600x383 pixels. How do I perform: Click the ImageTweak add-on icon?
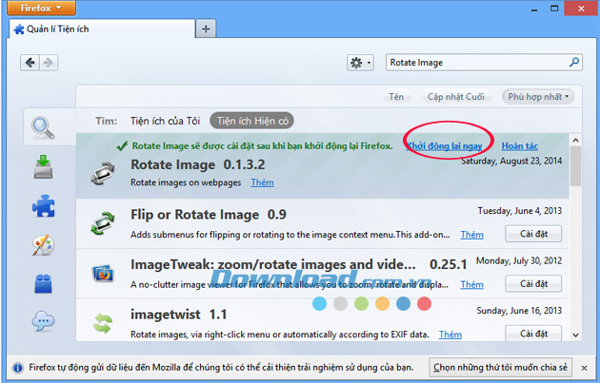(103, 274)
